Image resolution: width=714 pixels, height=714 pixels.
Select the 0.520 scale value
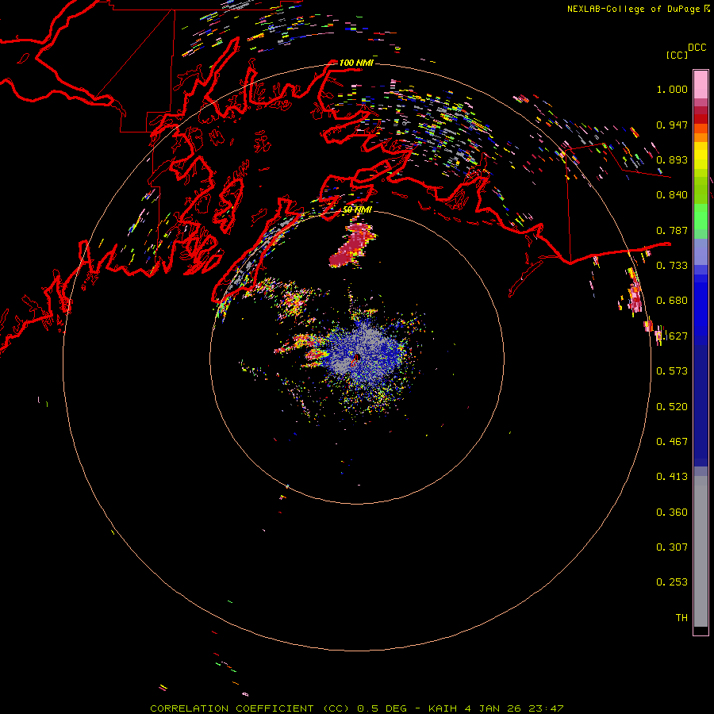pyautogui.click(x=672, y=407)
